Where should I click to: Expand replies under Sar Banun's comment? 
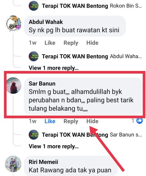(54, 146)
